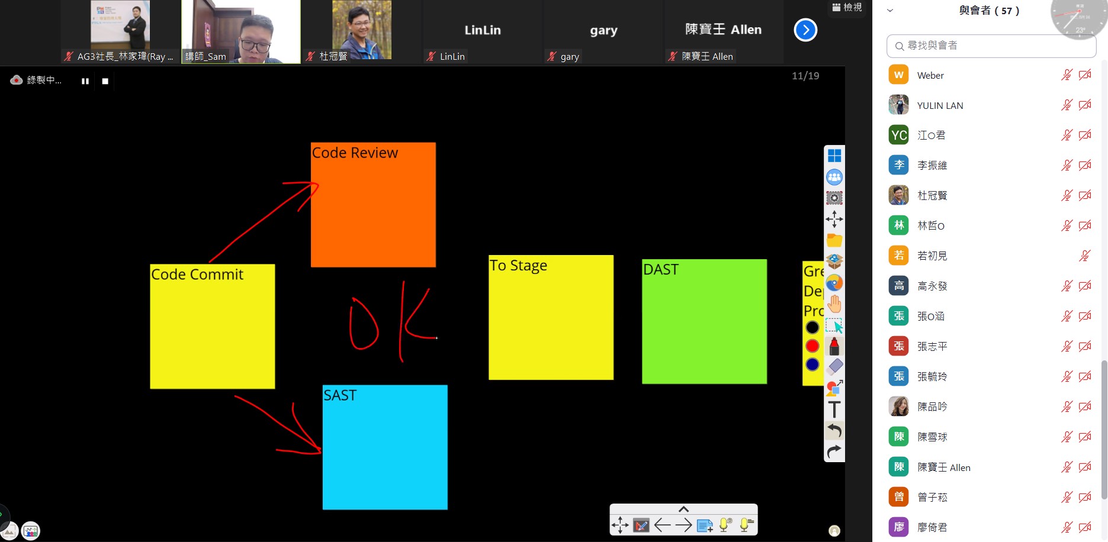Collapse the participants panel with header chevron

[x=889, y=11]
